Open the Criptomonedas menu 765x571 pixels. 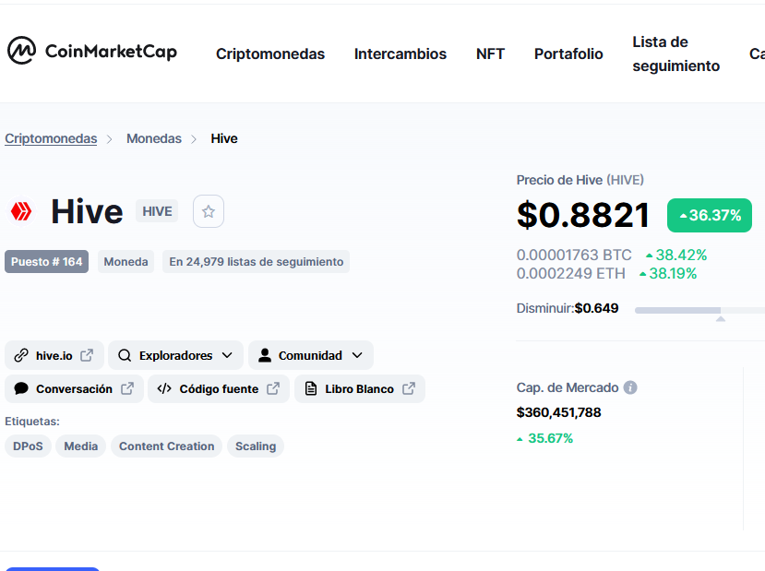(270, 54)
